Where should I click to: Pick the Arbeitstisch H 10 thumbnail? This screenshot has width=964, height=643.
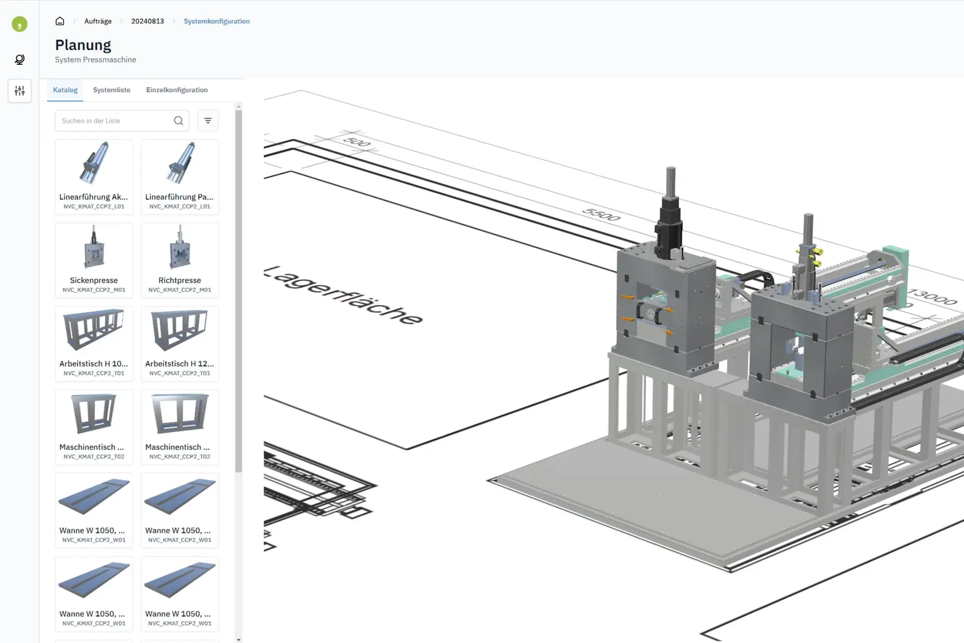[x=93, y=344]
